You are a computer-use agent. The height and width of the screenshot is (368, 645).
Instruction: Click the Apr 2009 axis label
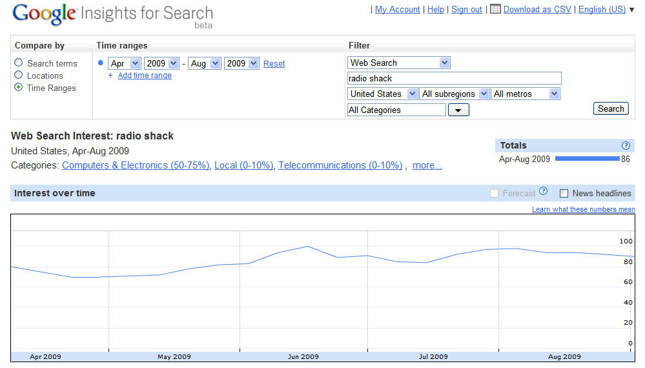(x=45, y=356)
